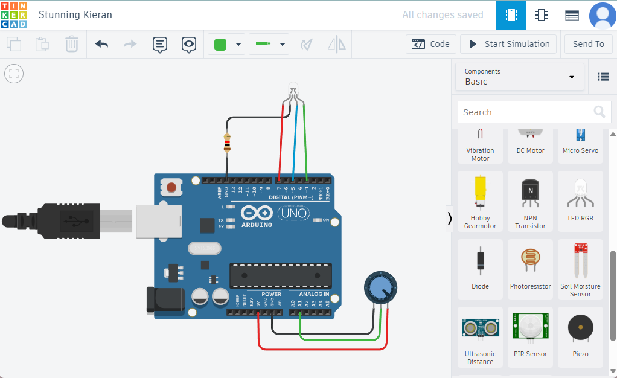The image size is (617, 378).
Task: Select the Soil Moisture Sensor component
Action: pos(580,269)
